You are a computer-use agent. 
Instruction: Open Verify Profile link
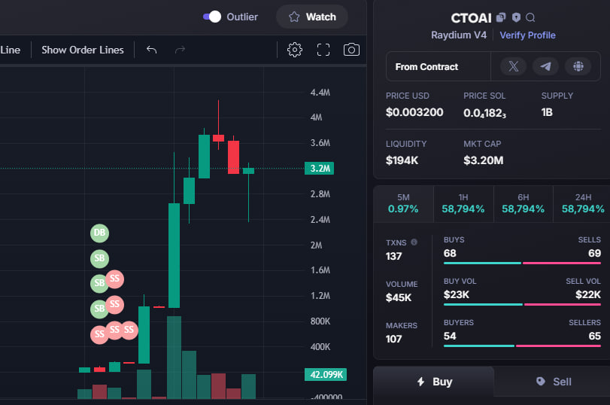click(x=527, y=35)
